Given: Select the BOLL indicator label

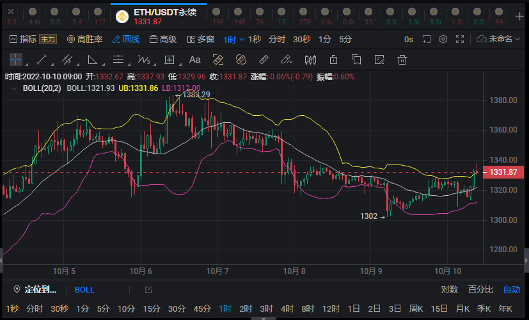Looking at the screenshot, I should [84, 290].
